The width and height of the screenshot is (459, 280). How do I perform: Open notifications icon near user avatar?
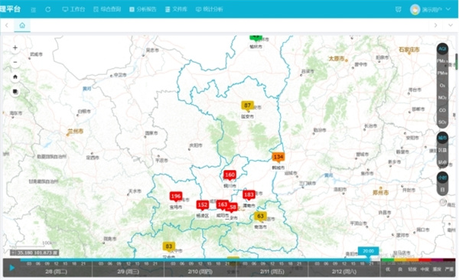click(x=398, y=9)
